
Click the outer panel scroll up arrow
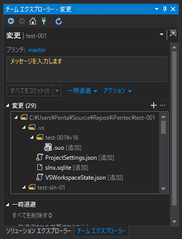tap(174, 47)
